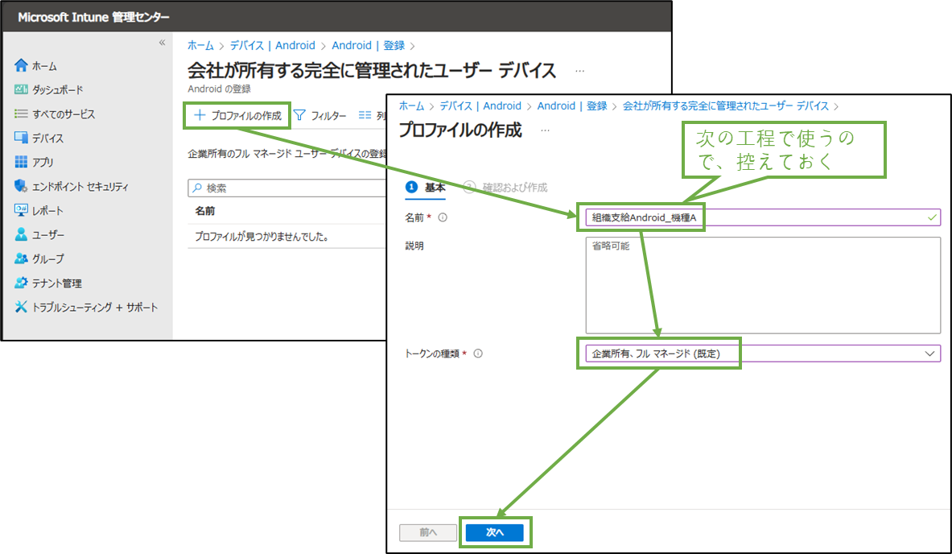952x554 pixels.
Task: Open the ellipsis menu beside プロファイルの作成 title
Action: pyautogui.click(x=546, y=130)
